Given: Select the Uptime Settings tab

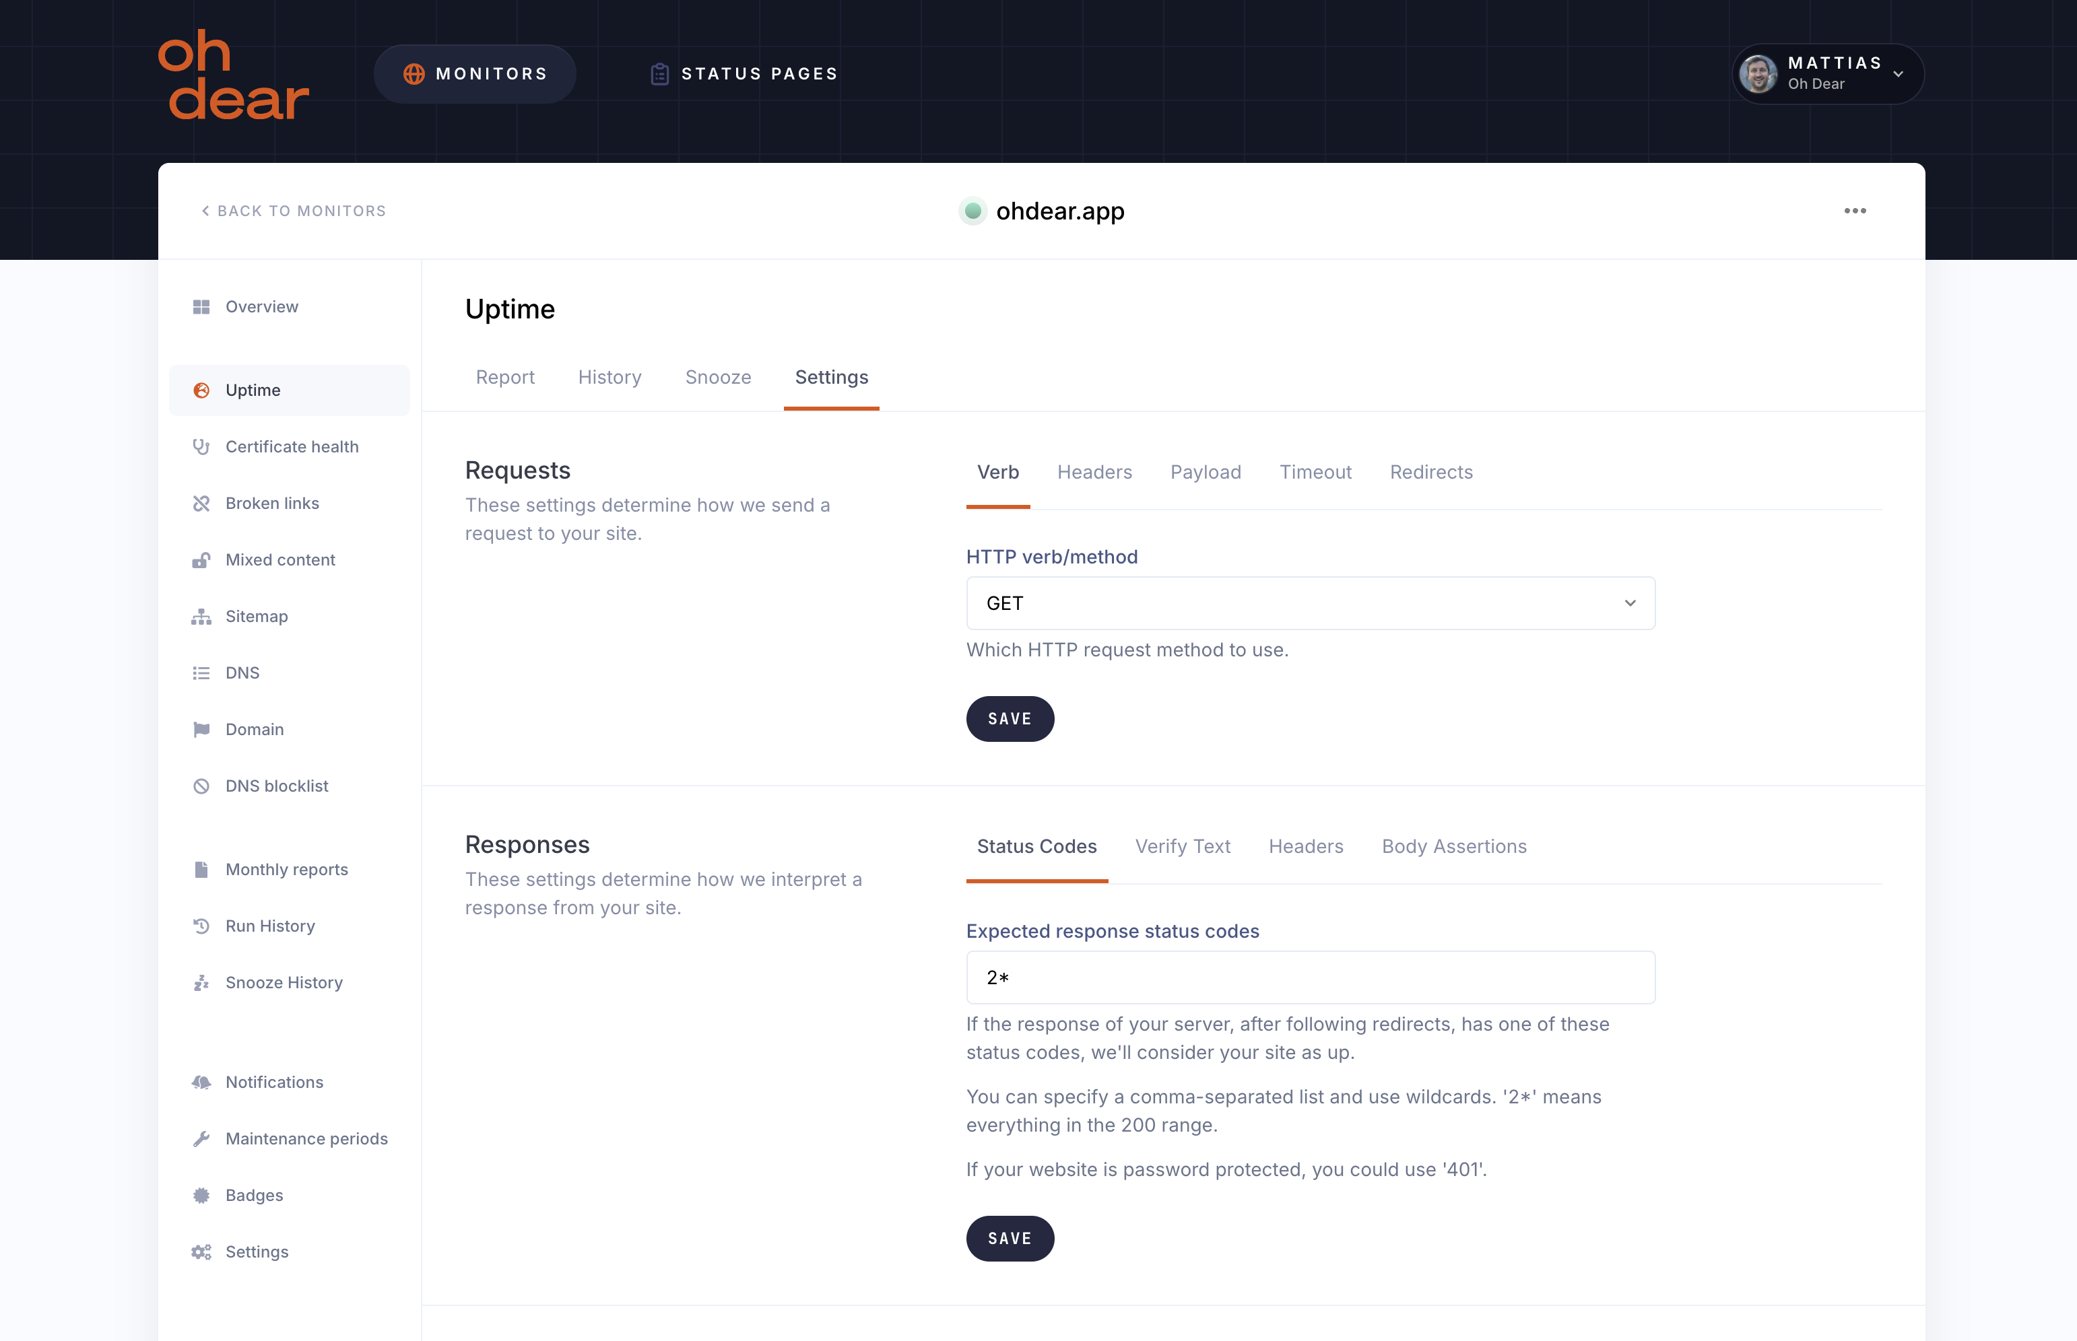Looking at the screenshot, I should [831, 377].
